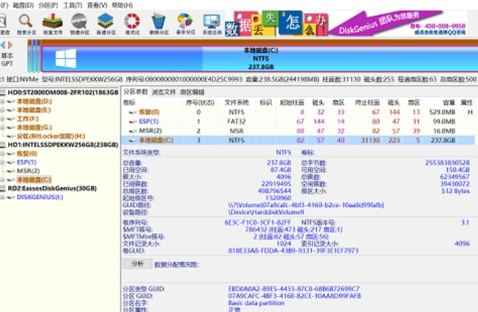The width and height of the screenshot is (478, 312).
Task: Launch the 系统迁移 system migration tool
Action: [x=212, y=23]
